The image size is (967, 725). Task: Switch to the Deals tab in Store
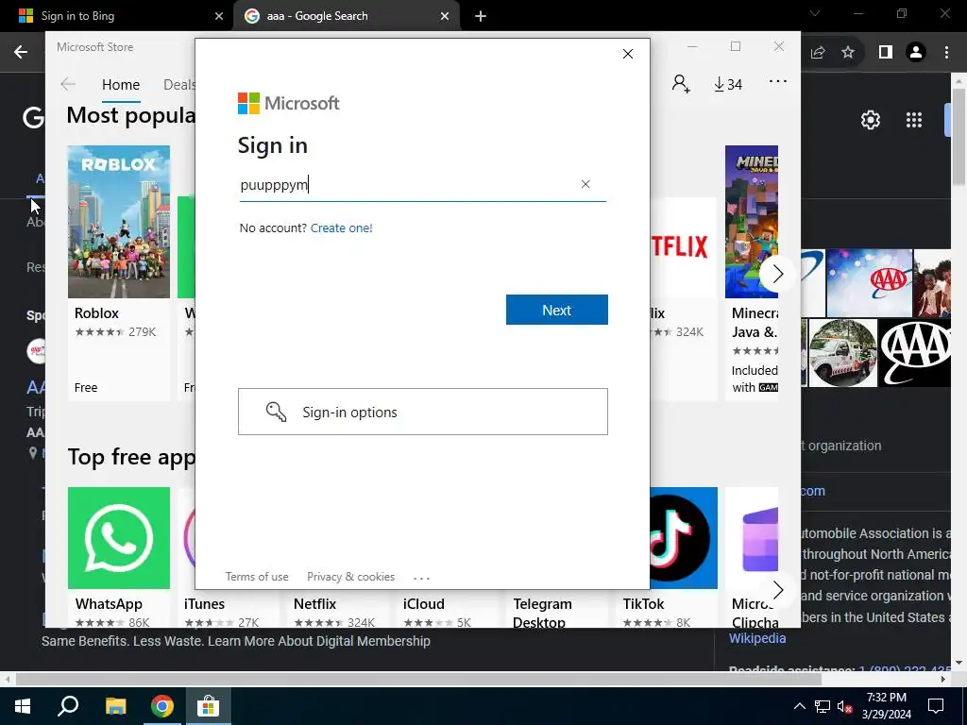coord(178,84)
